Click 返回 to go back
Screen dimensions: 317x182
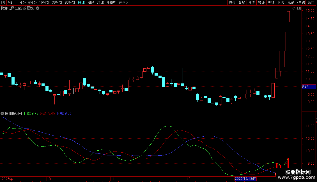[x=311, y=3]
